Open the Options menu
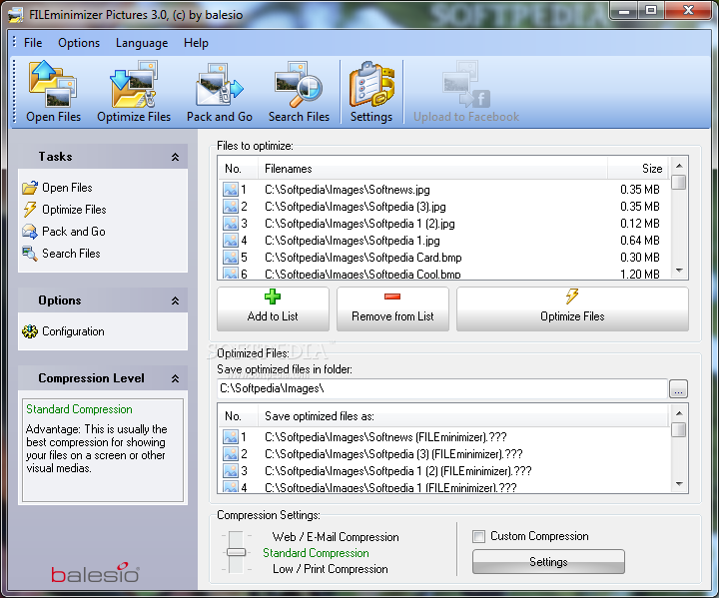This screenshot has width=719, height=598. (x=79, y=43)
